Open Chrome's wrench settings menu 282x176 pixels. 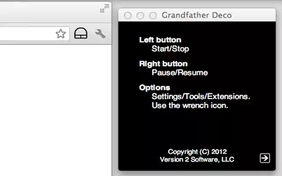[100, 33]
